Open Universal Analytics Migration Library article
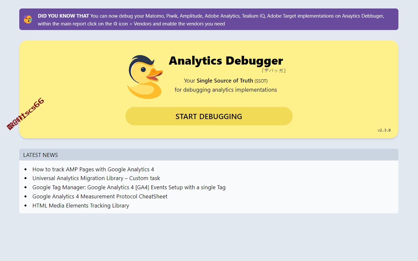 point(96,178)
